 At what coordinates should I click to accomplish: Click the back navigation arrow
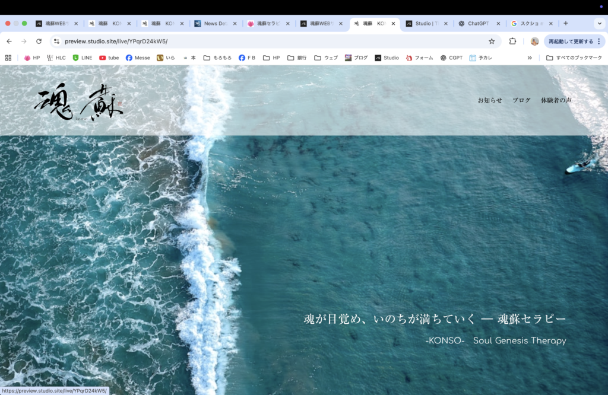click(x=9, y=42)
